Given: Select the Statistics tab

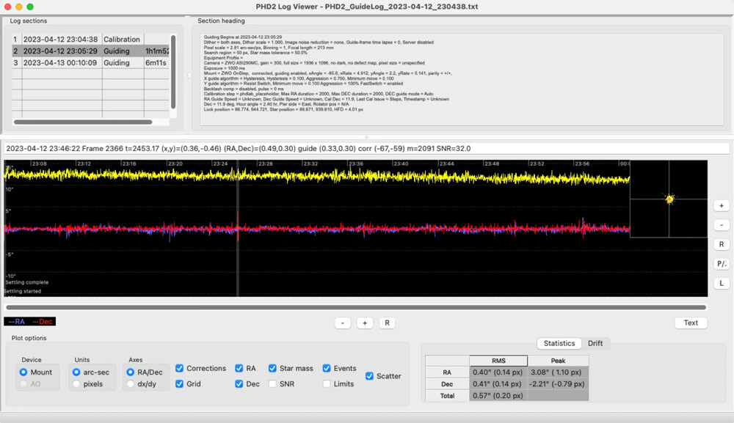Looking at the screenshot, I should 559,343.
